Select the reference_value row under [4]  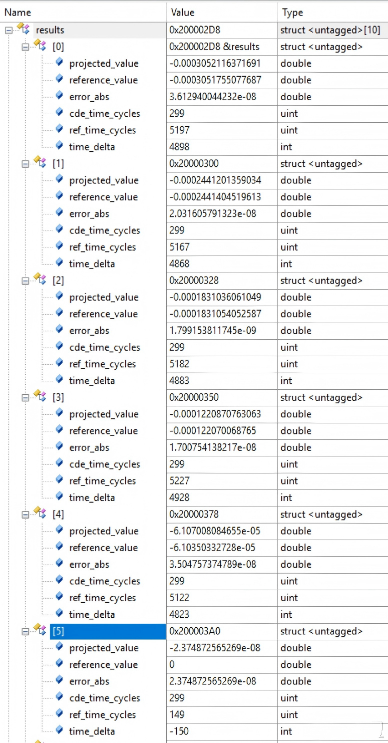[103, 548]
